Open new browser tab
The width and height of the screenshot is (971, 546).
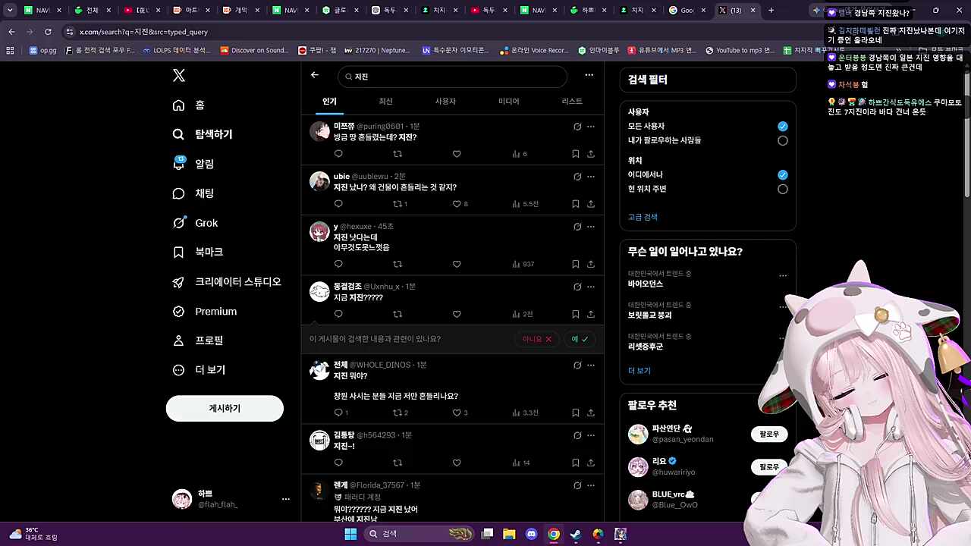coord(771,11)
